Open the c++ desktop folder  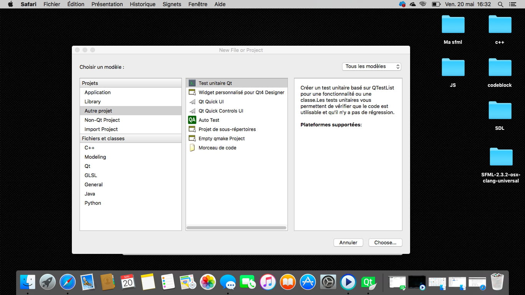coord(500,30)
